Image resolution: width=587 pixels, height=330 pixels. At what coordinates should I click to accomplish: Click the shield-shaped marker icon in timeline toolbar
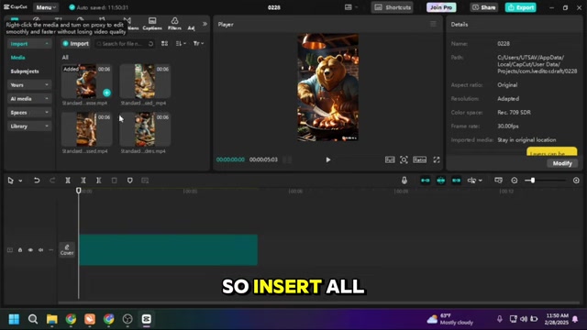tap(129, 181)
